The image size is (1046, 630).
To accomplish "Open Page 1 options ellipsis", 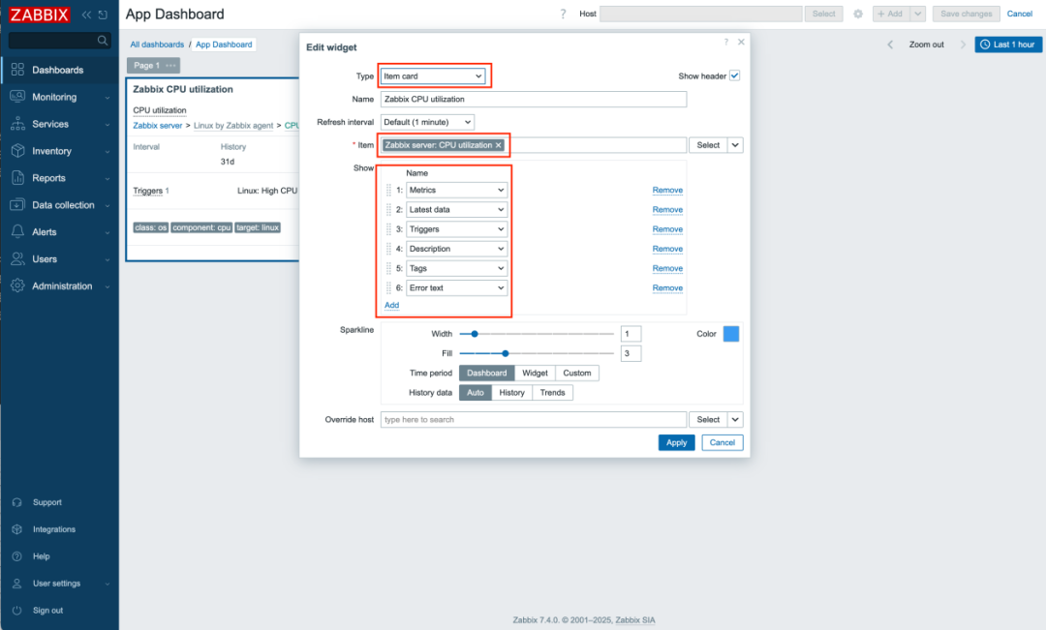I will (x=170, y=66).
